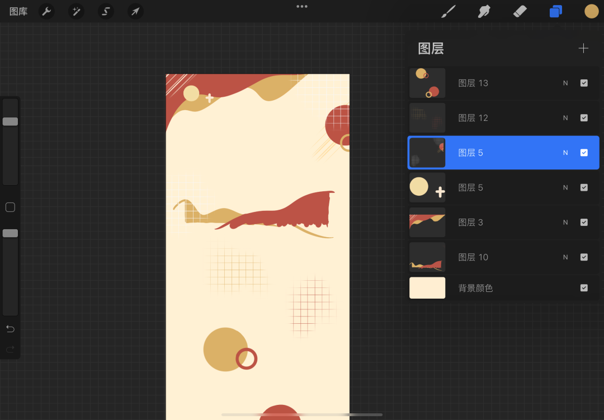
Task: Tap the undo arrow in sidebar
Action: pyautogui.click(x=10, y=329)
